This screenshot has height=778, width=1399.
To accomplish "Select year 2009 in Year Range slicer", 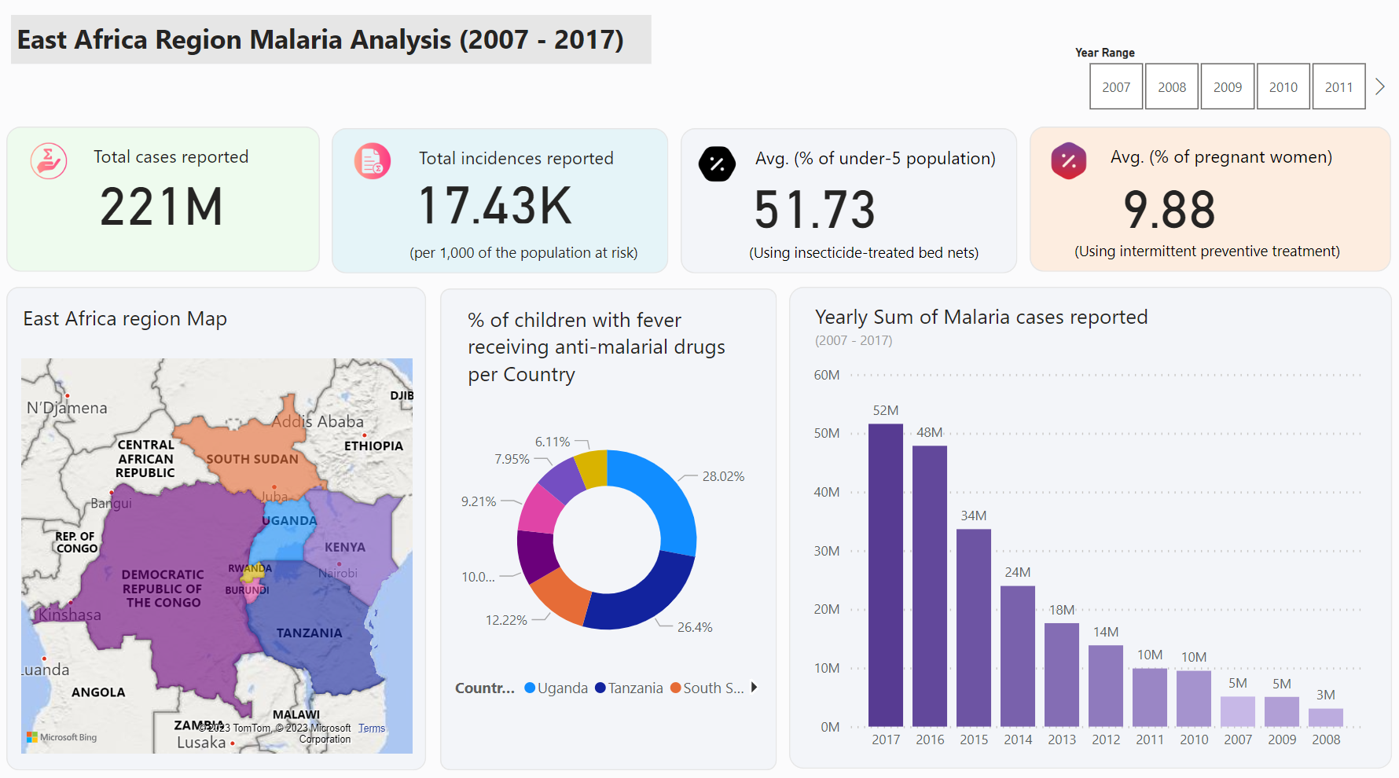I will pos(1228,86).
